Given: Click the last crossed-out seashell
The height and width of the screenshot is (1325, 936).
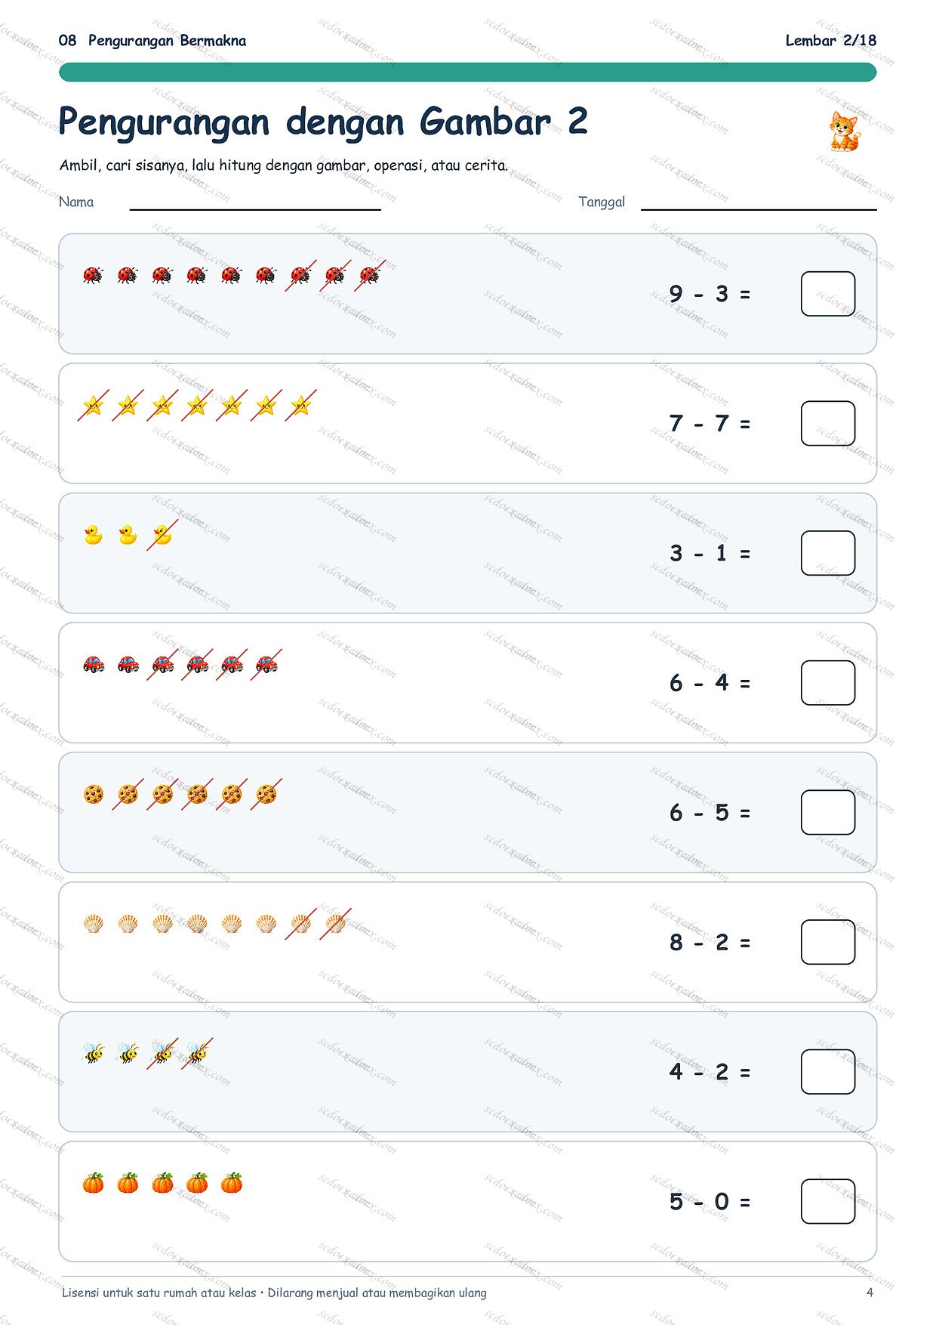Looking at the screenshot, I should (335, 923).
